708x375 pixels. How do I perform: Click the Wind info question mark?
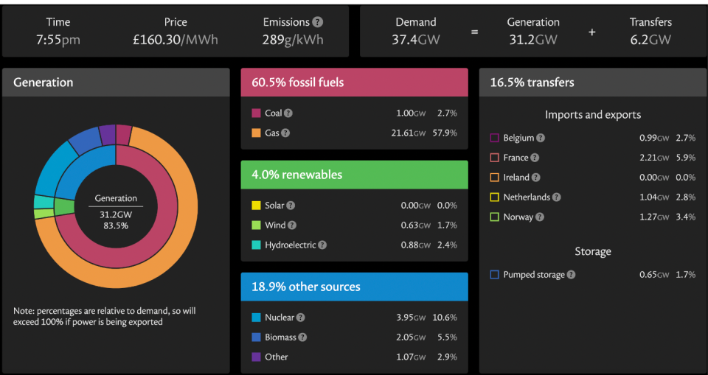(x=291, y=225)
